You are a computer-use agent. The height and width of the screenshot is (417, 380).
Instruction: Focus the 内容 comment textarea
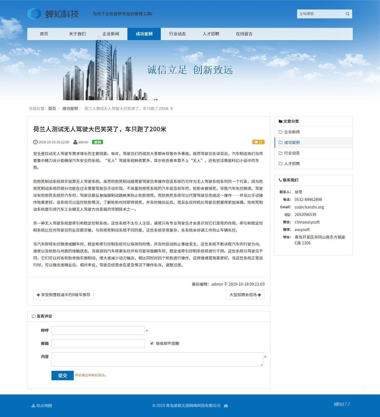coord(157,359)
